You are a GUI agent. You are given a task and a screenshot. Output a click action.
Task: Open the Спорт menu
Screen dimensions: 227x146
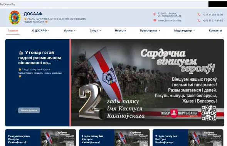94,31
